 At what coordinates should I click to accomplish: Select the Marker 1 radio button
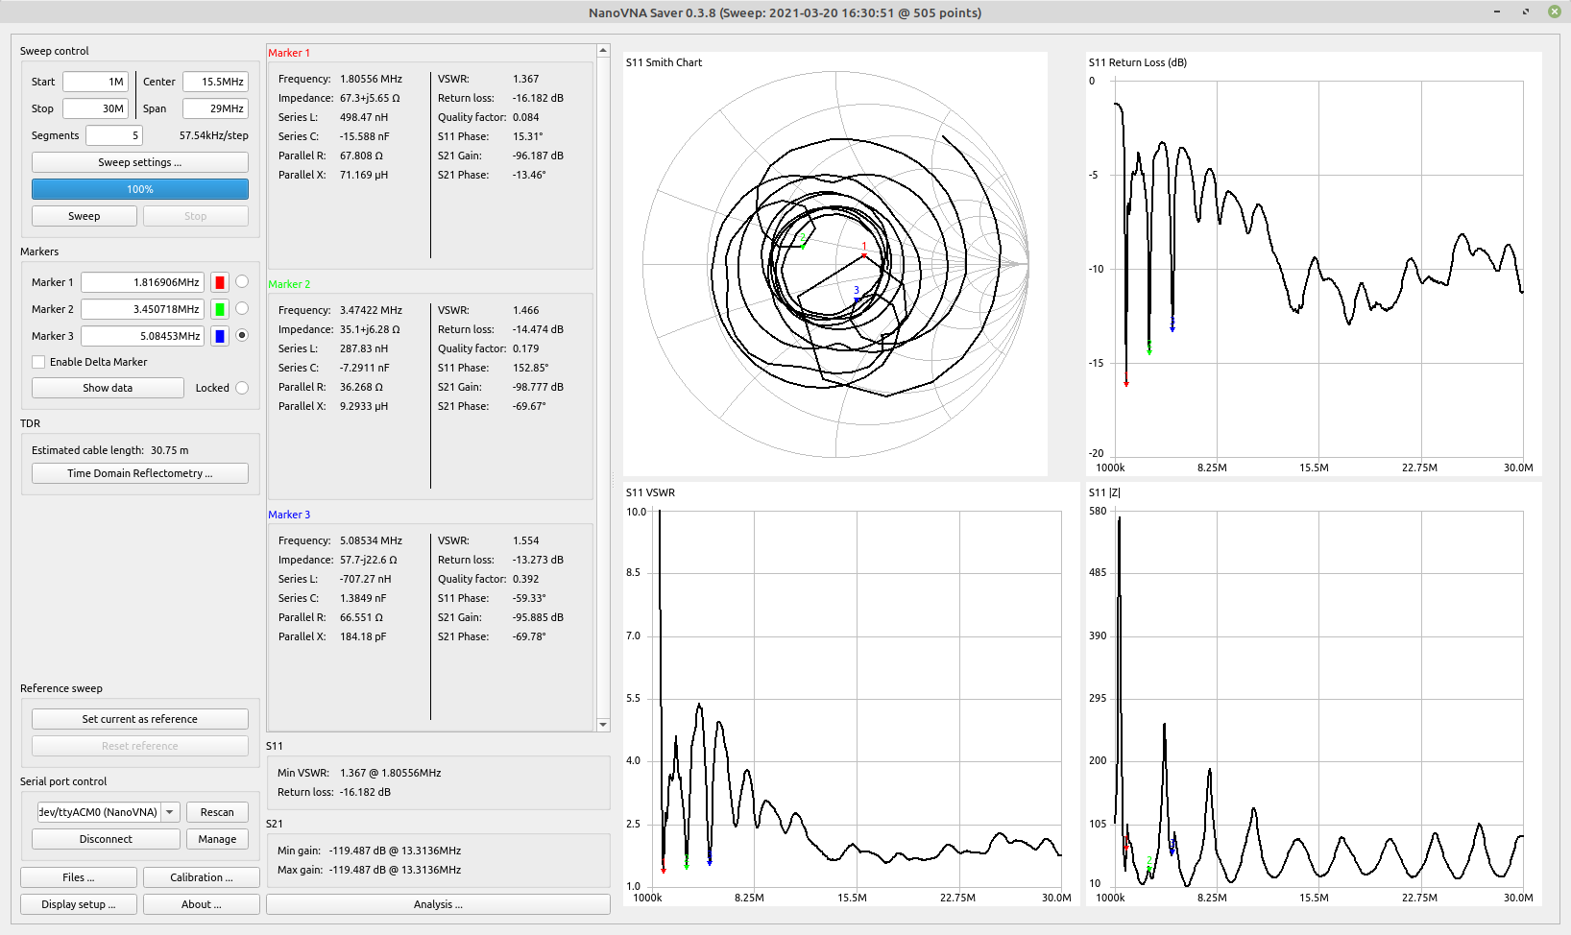click(242, 281)
